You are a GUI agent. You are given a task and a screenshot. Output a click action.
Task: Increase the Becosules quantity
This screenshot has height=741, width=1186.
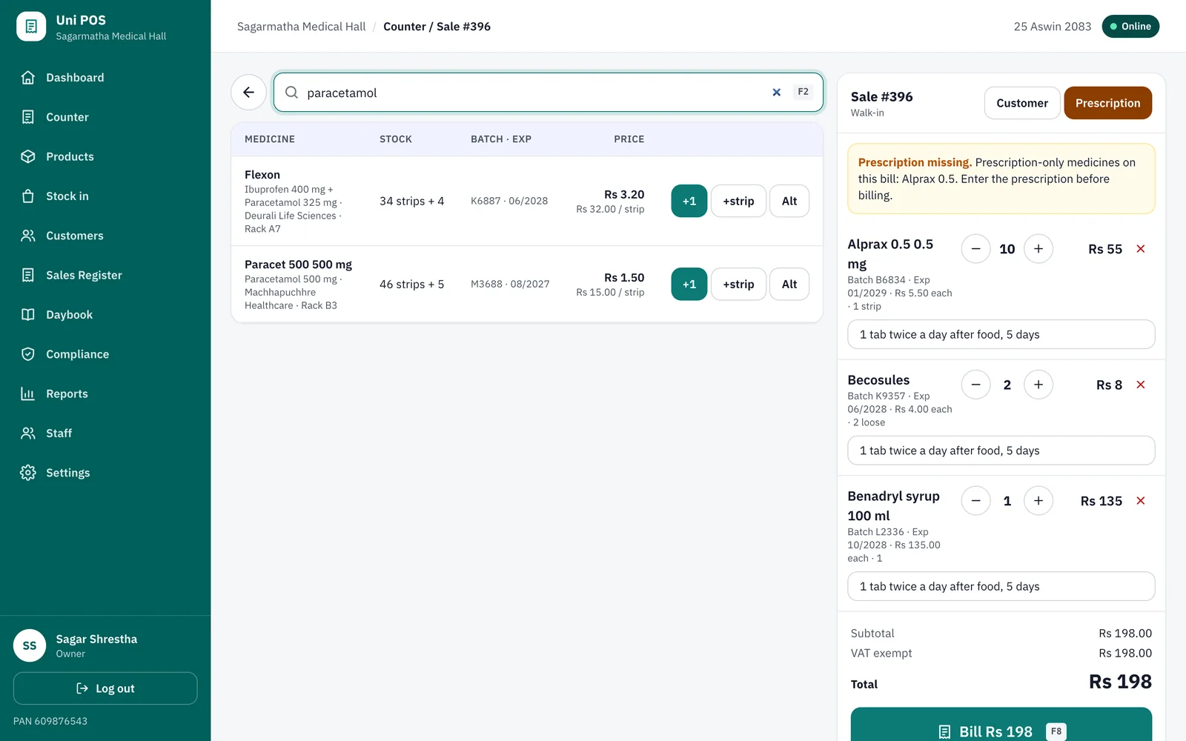1038,385
